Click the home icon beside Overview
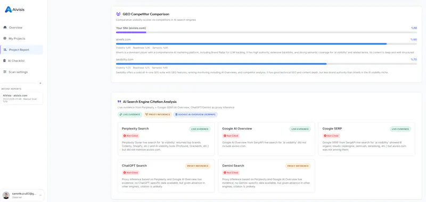This screenshot has height=202, width=426. tap(5, 28)
